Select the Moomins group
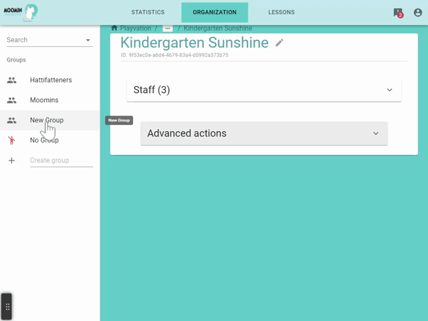This screenshot has height=321, width=428. tap(50, 100)
